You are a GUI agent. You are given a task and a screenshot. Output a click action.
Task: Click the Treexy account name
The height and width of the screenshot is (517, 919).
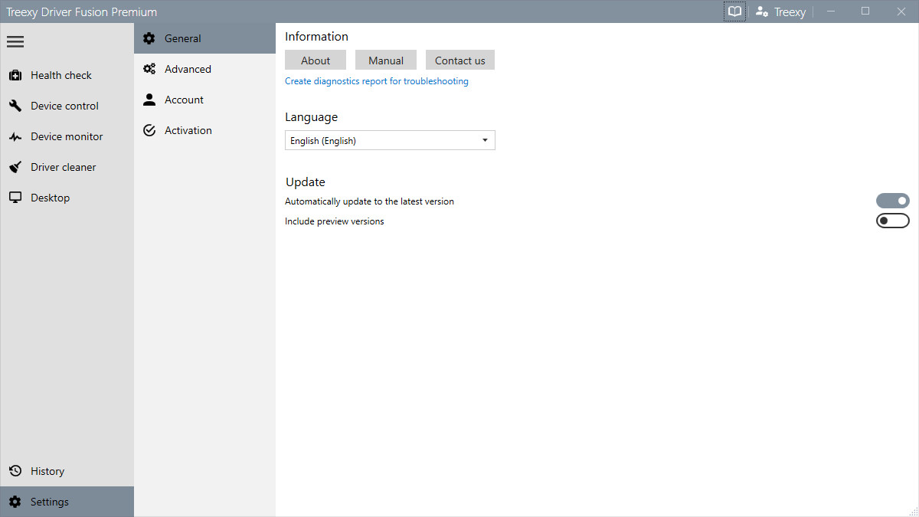point(790,12)
